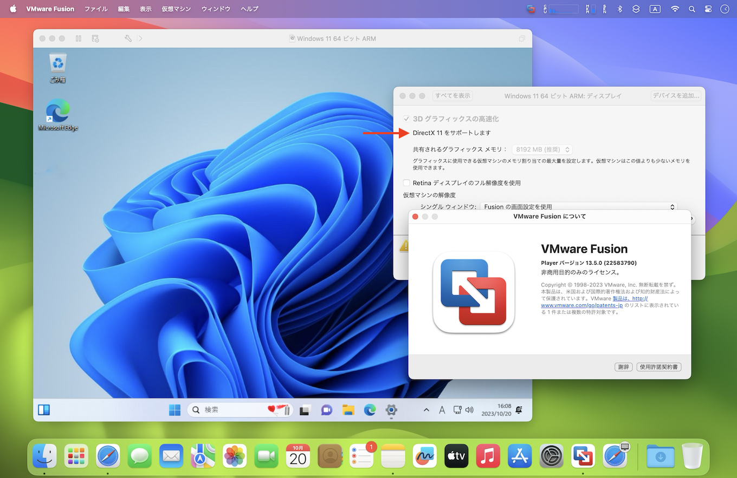The width and height of the screenshot is (737, 478).
Task: Open the ヘルプ menu in the menu bar
Action: [x=249, y=9]
